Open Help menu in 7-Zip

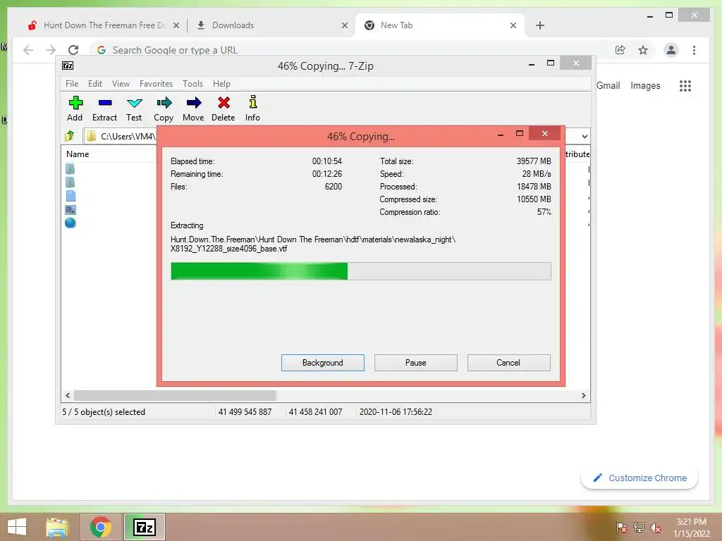[221, 84]
